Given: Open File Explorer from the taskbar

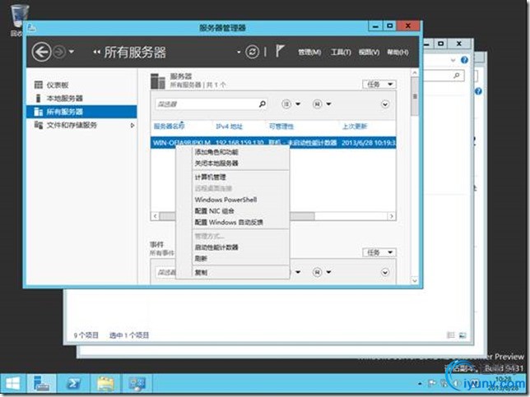Looking at the screenshot, I should pos(105,384).
